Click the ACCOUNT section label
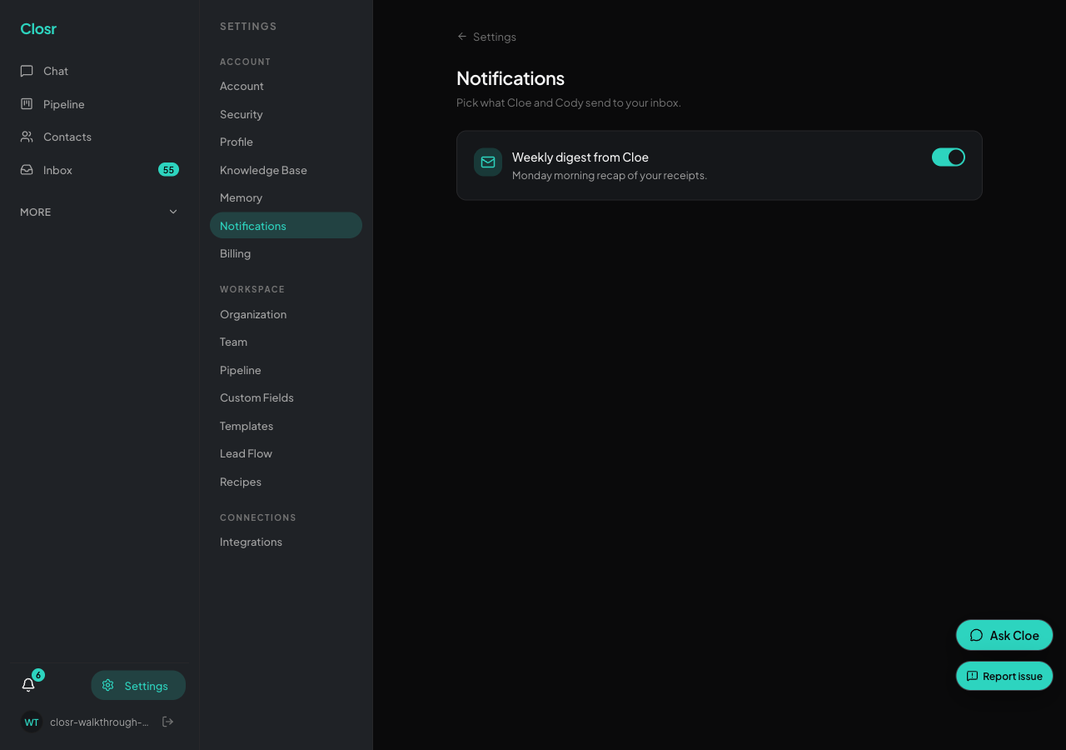 (246, 62)
